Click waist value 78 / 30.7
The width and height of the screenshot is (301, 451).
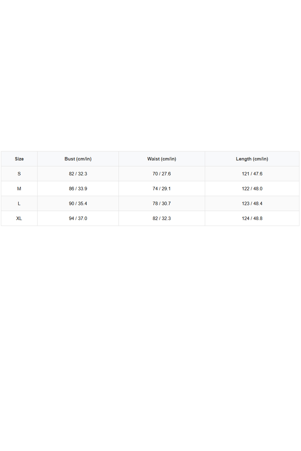162,204
